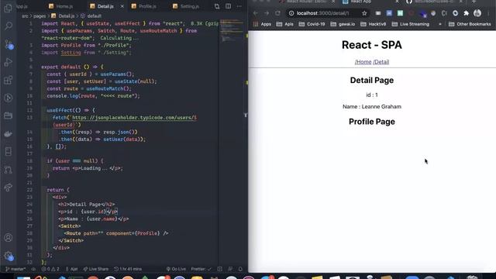
Task: Open the editor more actions menu
Action: (239, 6)
